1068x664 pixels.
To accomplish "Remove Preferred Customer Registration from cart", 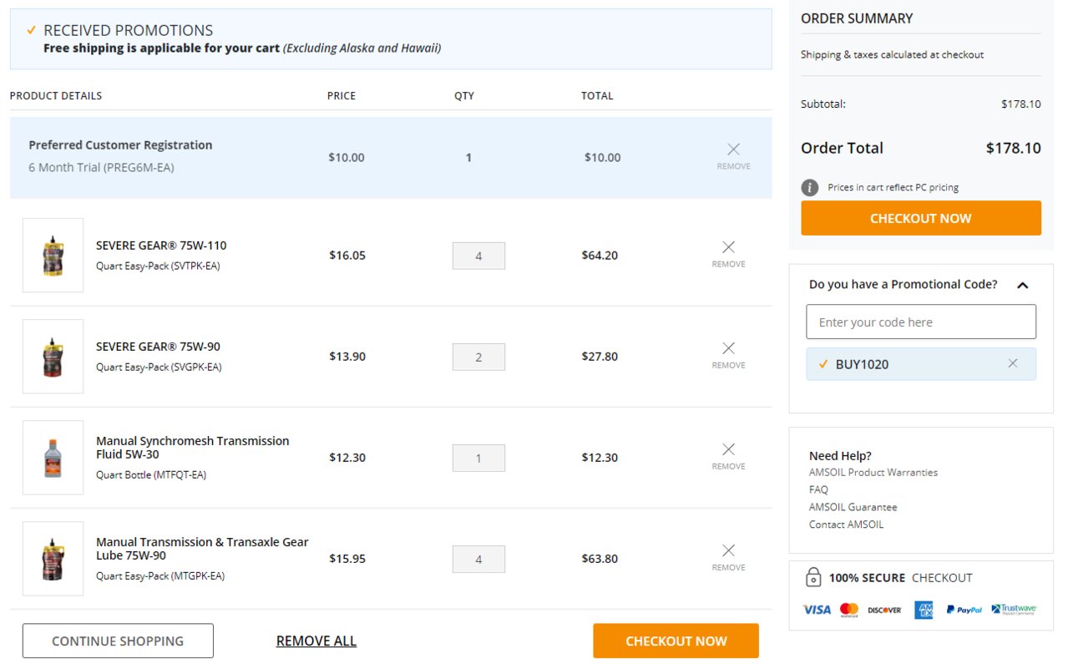I will [x=733, y=156].
